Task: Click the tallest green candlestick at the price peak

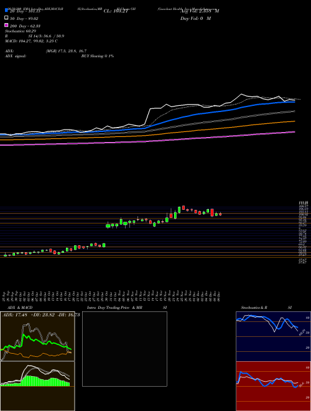Action: coord(179,210)
